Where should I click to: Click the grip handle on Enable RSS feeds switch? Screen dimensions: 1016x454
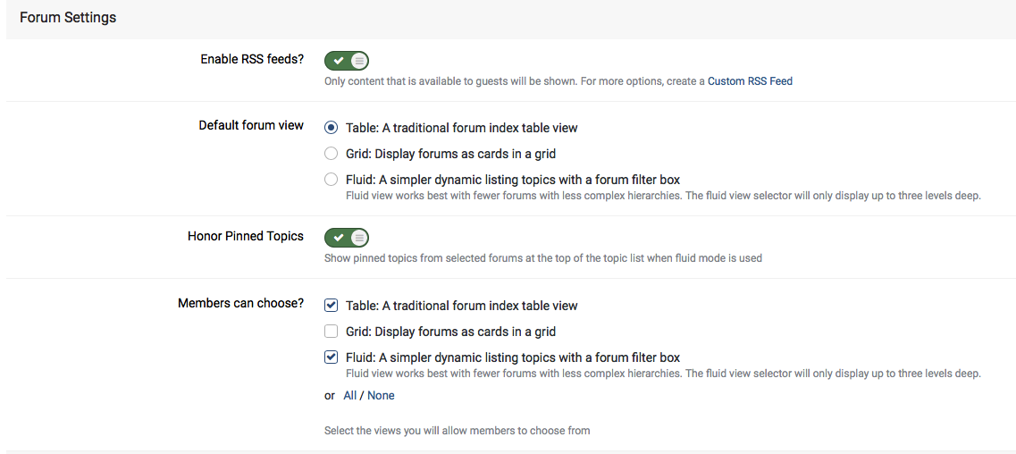coord(359,61)
